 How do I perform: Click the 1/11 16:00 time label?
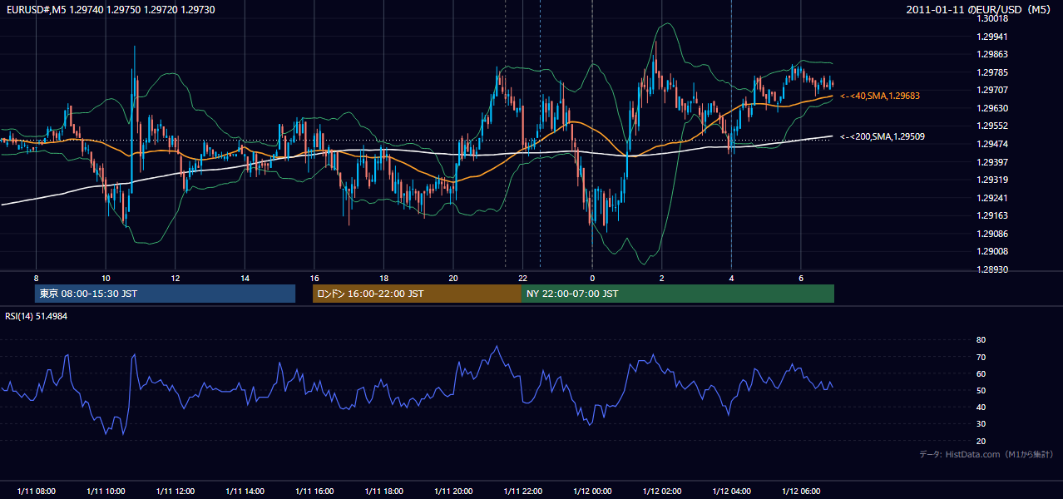pos(314,492)
